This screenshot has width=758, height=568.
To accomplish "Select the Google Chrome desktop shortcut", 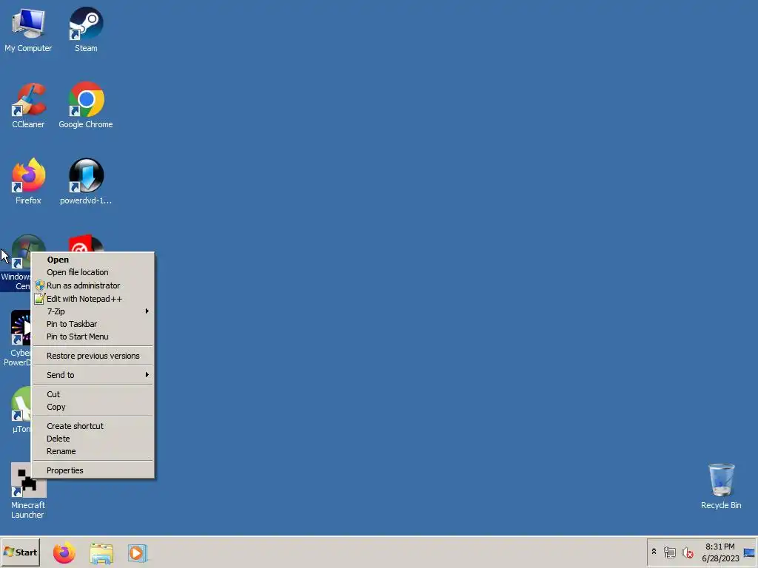I will click(x=86, y=106).
